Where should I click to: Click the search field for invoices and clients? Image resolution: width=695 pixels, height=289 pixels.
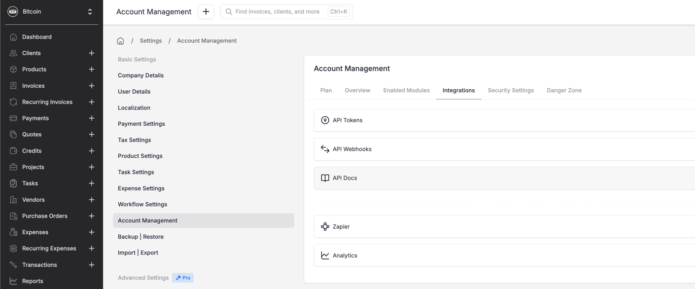pyautogui.click(x=277, y=12)
